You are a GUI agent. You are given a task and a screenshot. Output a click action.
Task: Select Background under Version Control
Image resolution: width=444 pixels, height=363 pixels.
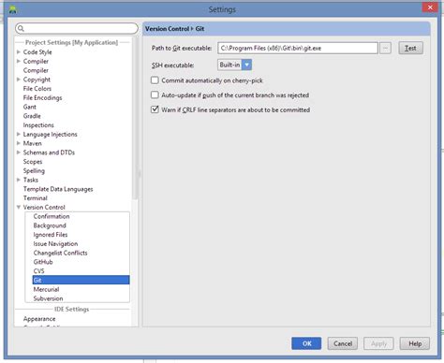(50, 225)
